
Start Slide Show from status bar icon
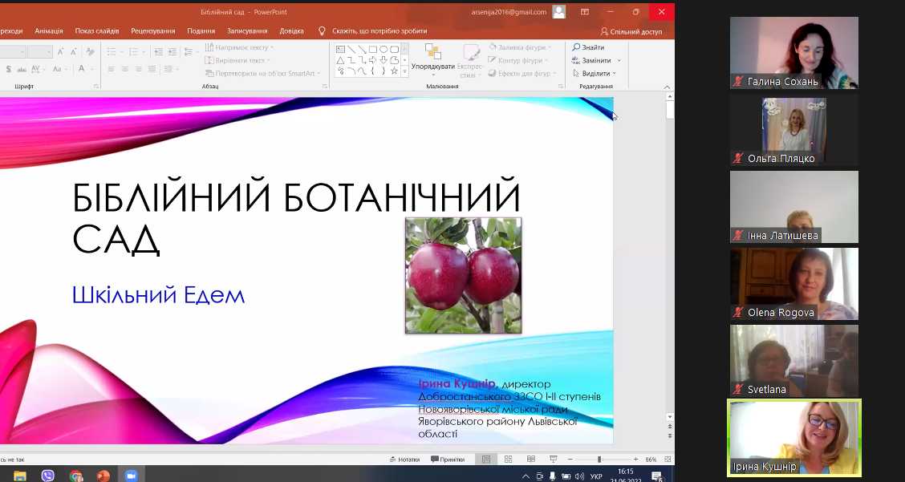click(554, 460)
